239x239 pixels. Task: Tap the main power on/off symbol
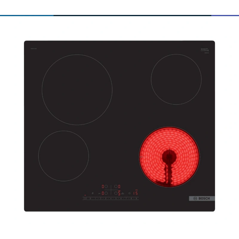coord(85,198)
